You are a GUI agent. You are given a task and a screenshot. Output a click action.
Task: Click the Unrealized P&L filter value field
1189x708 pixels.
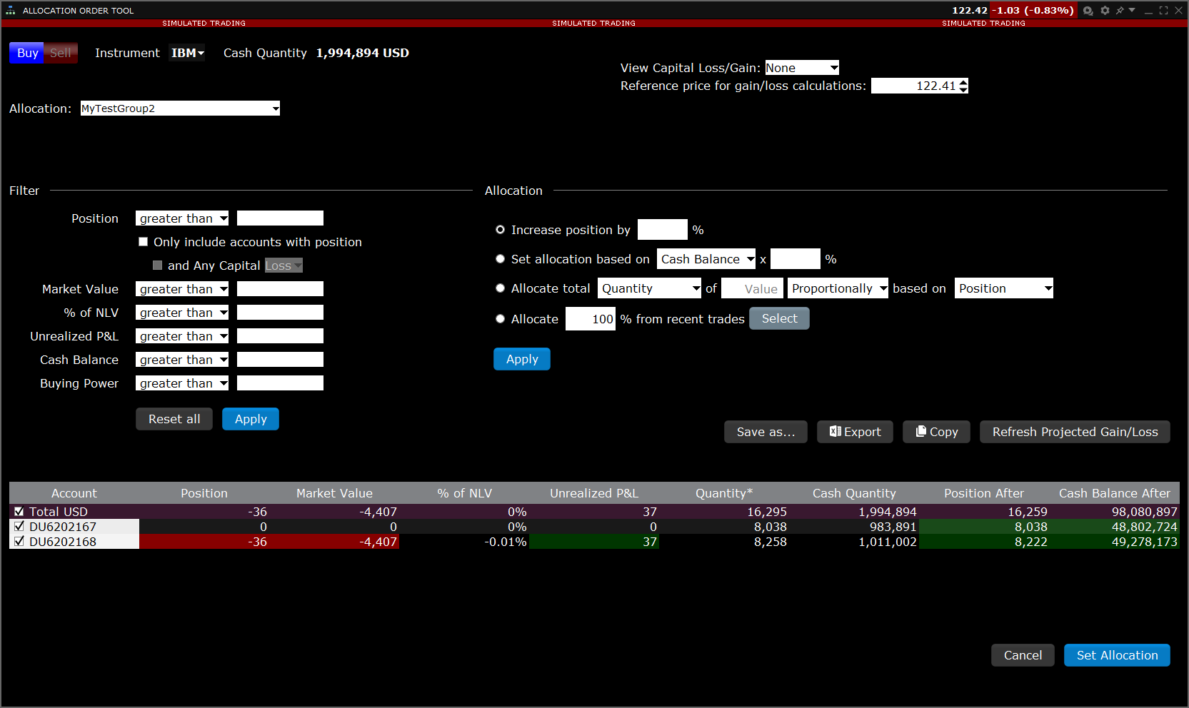pyautogui.click(x=280, y=336)
